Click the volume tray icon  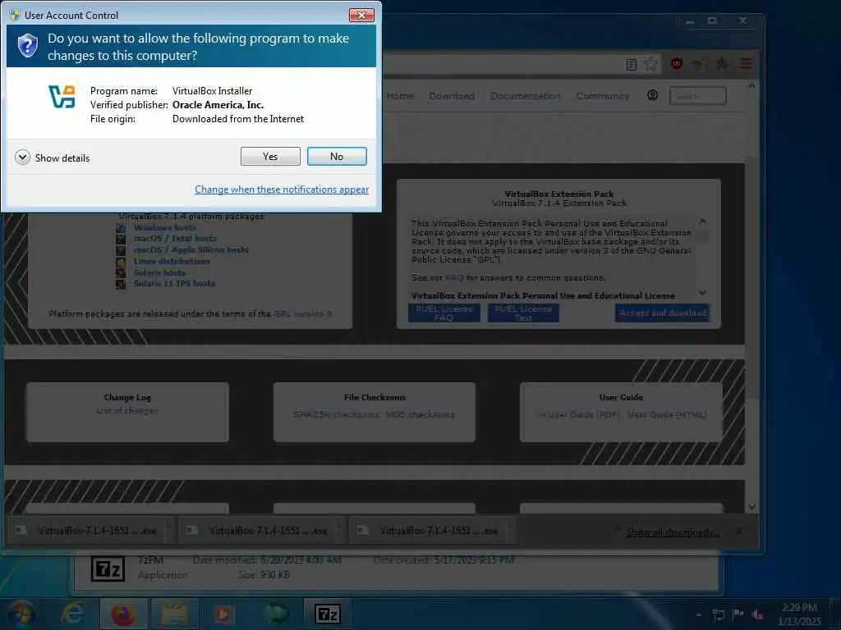(757, 614)
